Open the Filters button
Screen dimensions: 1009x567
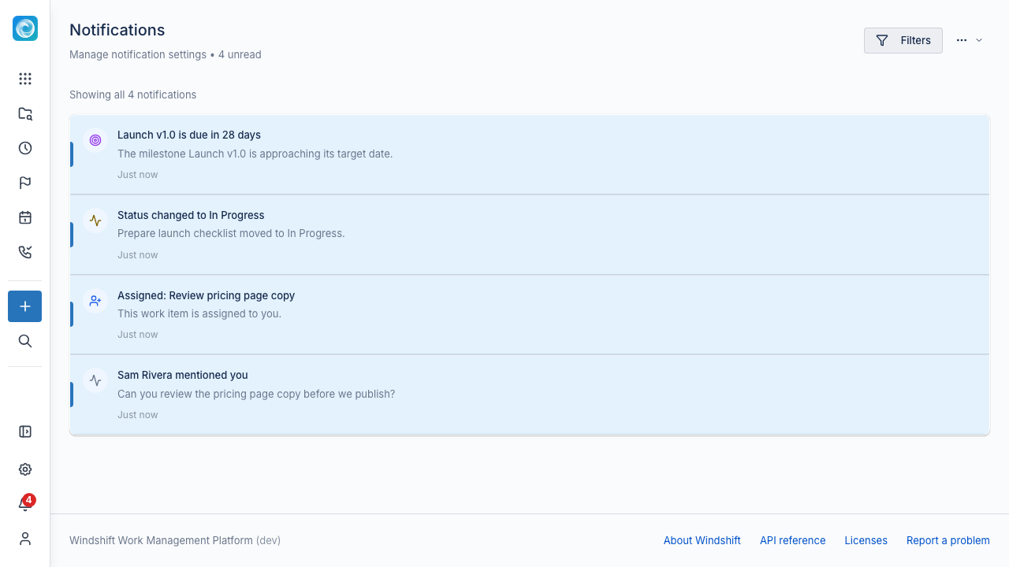(x=903, y=40)
